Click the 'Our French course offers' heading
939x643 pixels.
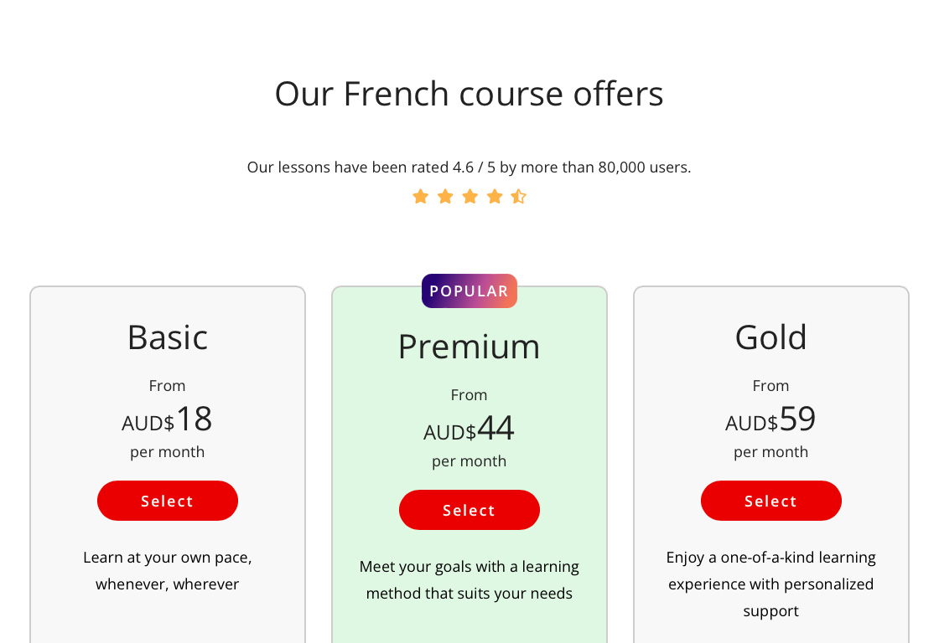tap(469, 94)
